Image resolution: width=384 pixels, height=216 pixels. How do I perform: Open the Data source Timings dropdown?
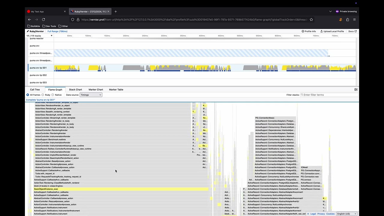(x=91, y=95)
